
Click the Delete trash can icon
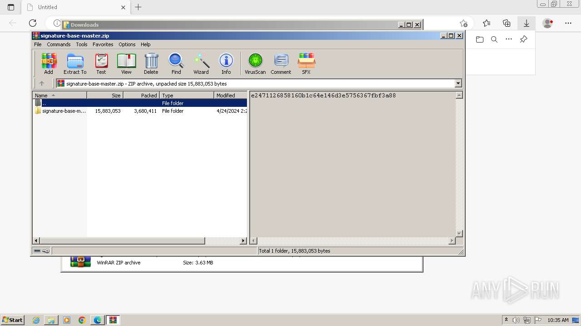click(x=151, y=63)
